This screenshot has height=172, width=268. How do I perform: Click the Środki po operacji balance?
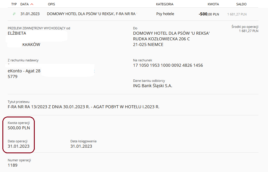(x=248, y=31)
